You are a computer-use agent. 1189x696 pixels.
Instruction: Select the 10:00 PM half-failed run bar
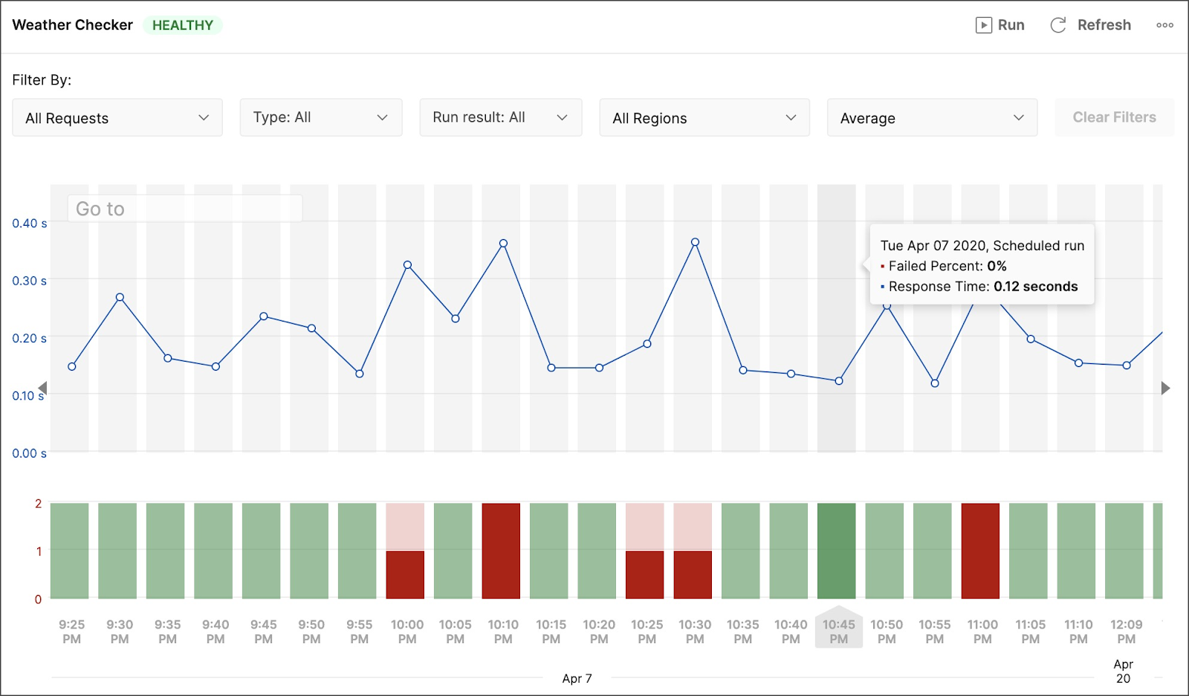tap(405, 551)
